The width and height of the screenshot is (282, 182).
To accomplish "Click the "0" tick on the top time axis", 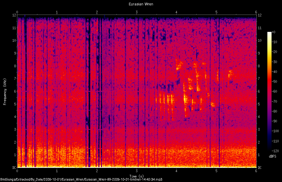I will point(17,12).
